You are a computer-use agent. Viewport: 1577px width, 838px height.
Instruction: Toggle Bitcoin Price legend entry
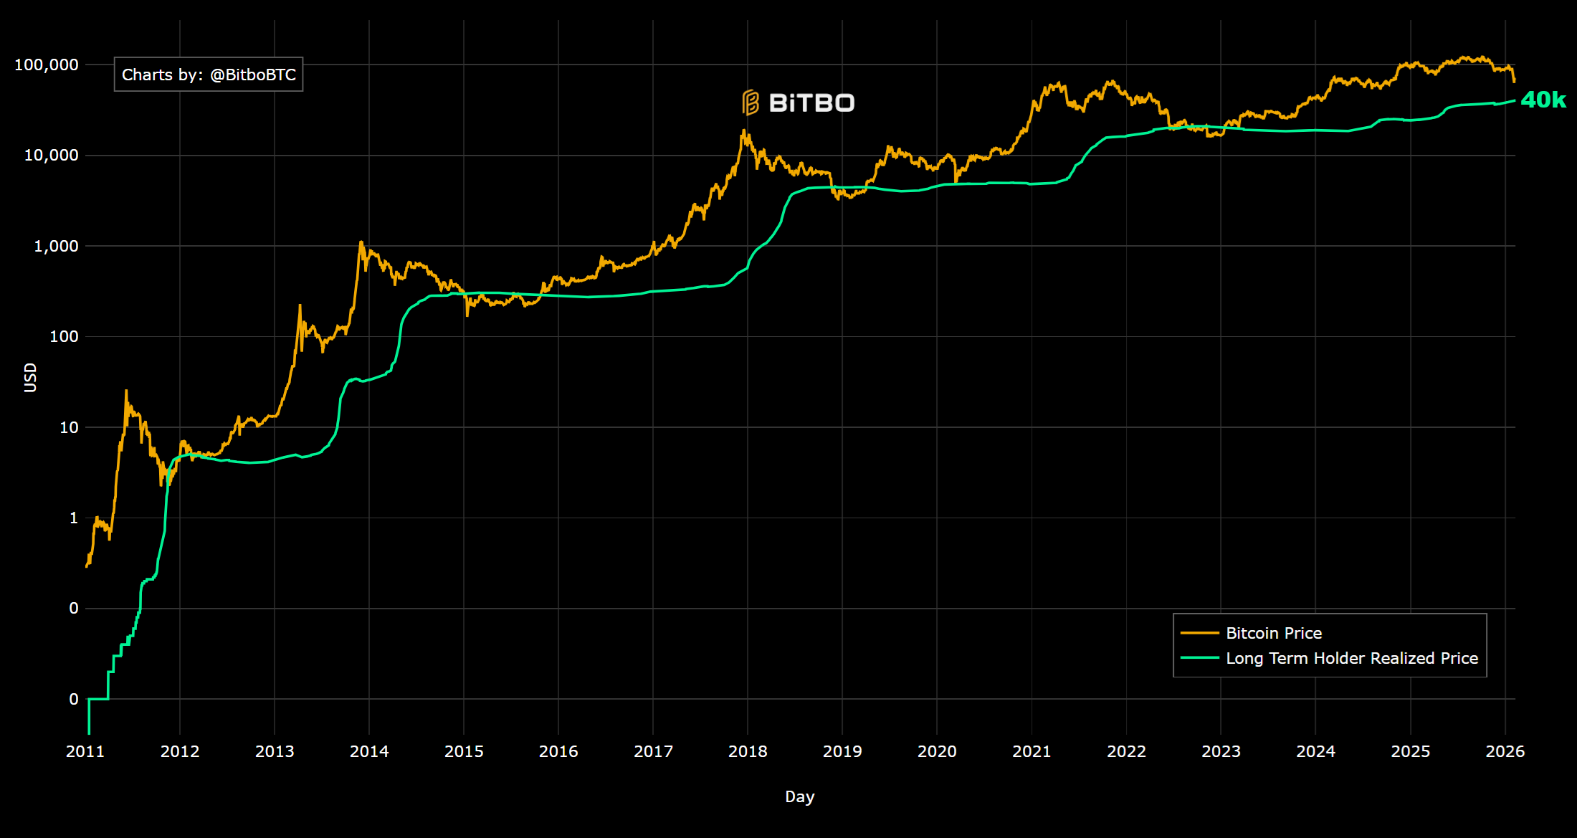(x=1273, y=633)
